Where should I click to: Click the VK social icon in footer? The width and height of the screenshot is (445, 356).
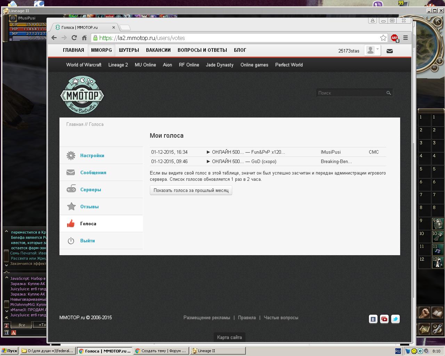(373, 319)
